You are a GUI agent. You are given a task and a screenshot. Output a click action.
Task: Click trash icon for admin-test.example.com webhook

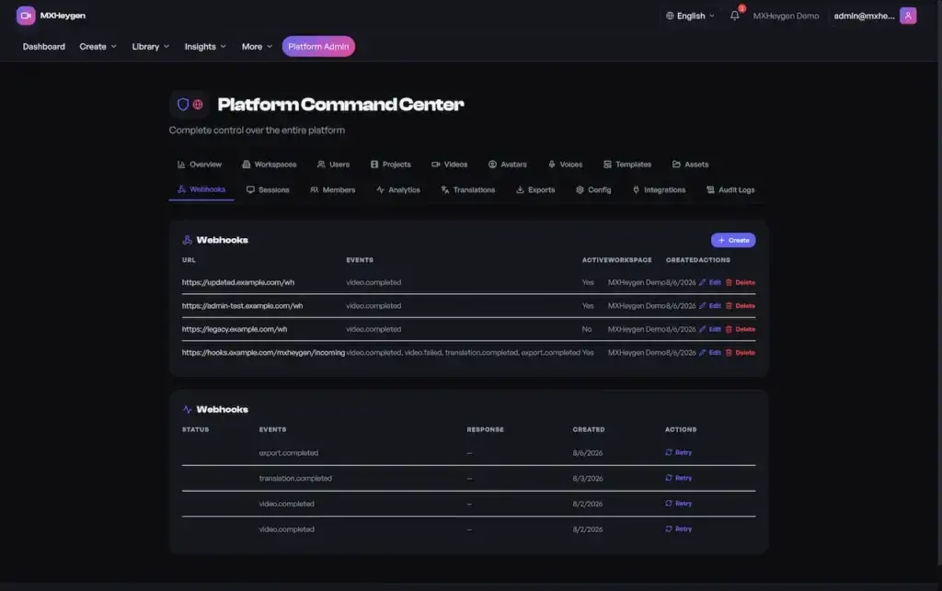(729, 305)
